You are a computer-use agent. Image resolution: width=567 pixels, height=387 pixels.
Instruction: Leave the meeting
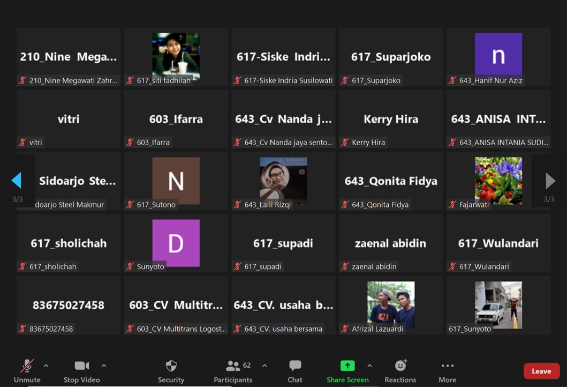pyautogui.click(x=541, y=371)
